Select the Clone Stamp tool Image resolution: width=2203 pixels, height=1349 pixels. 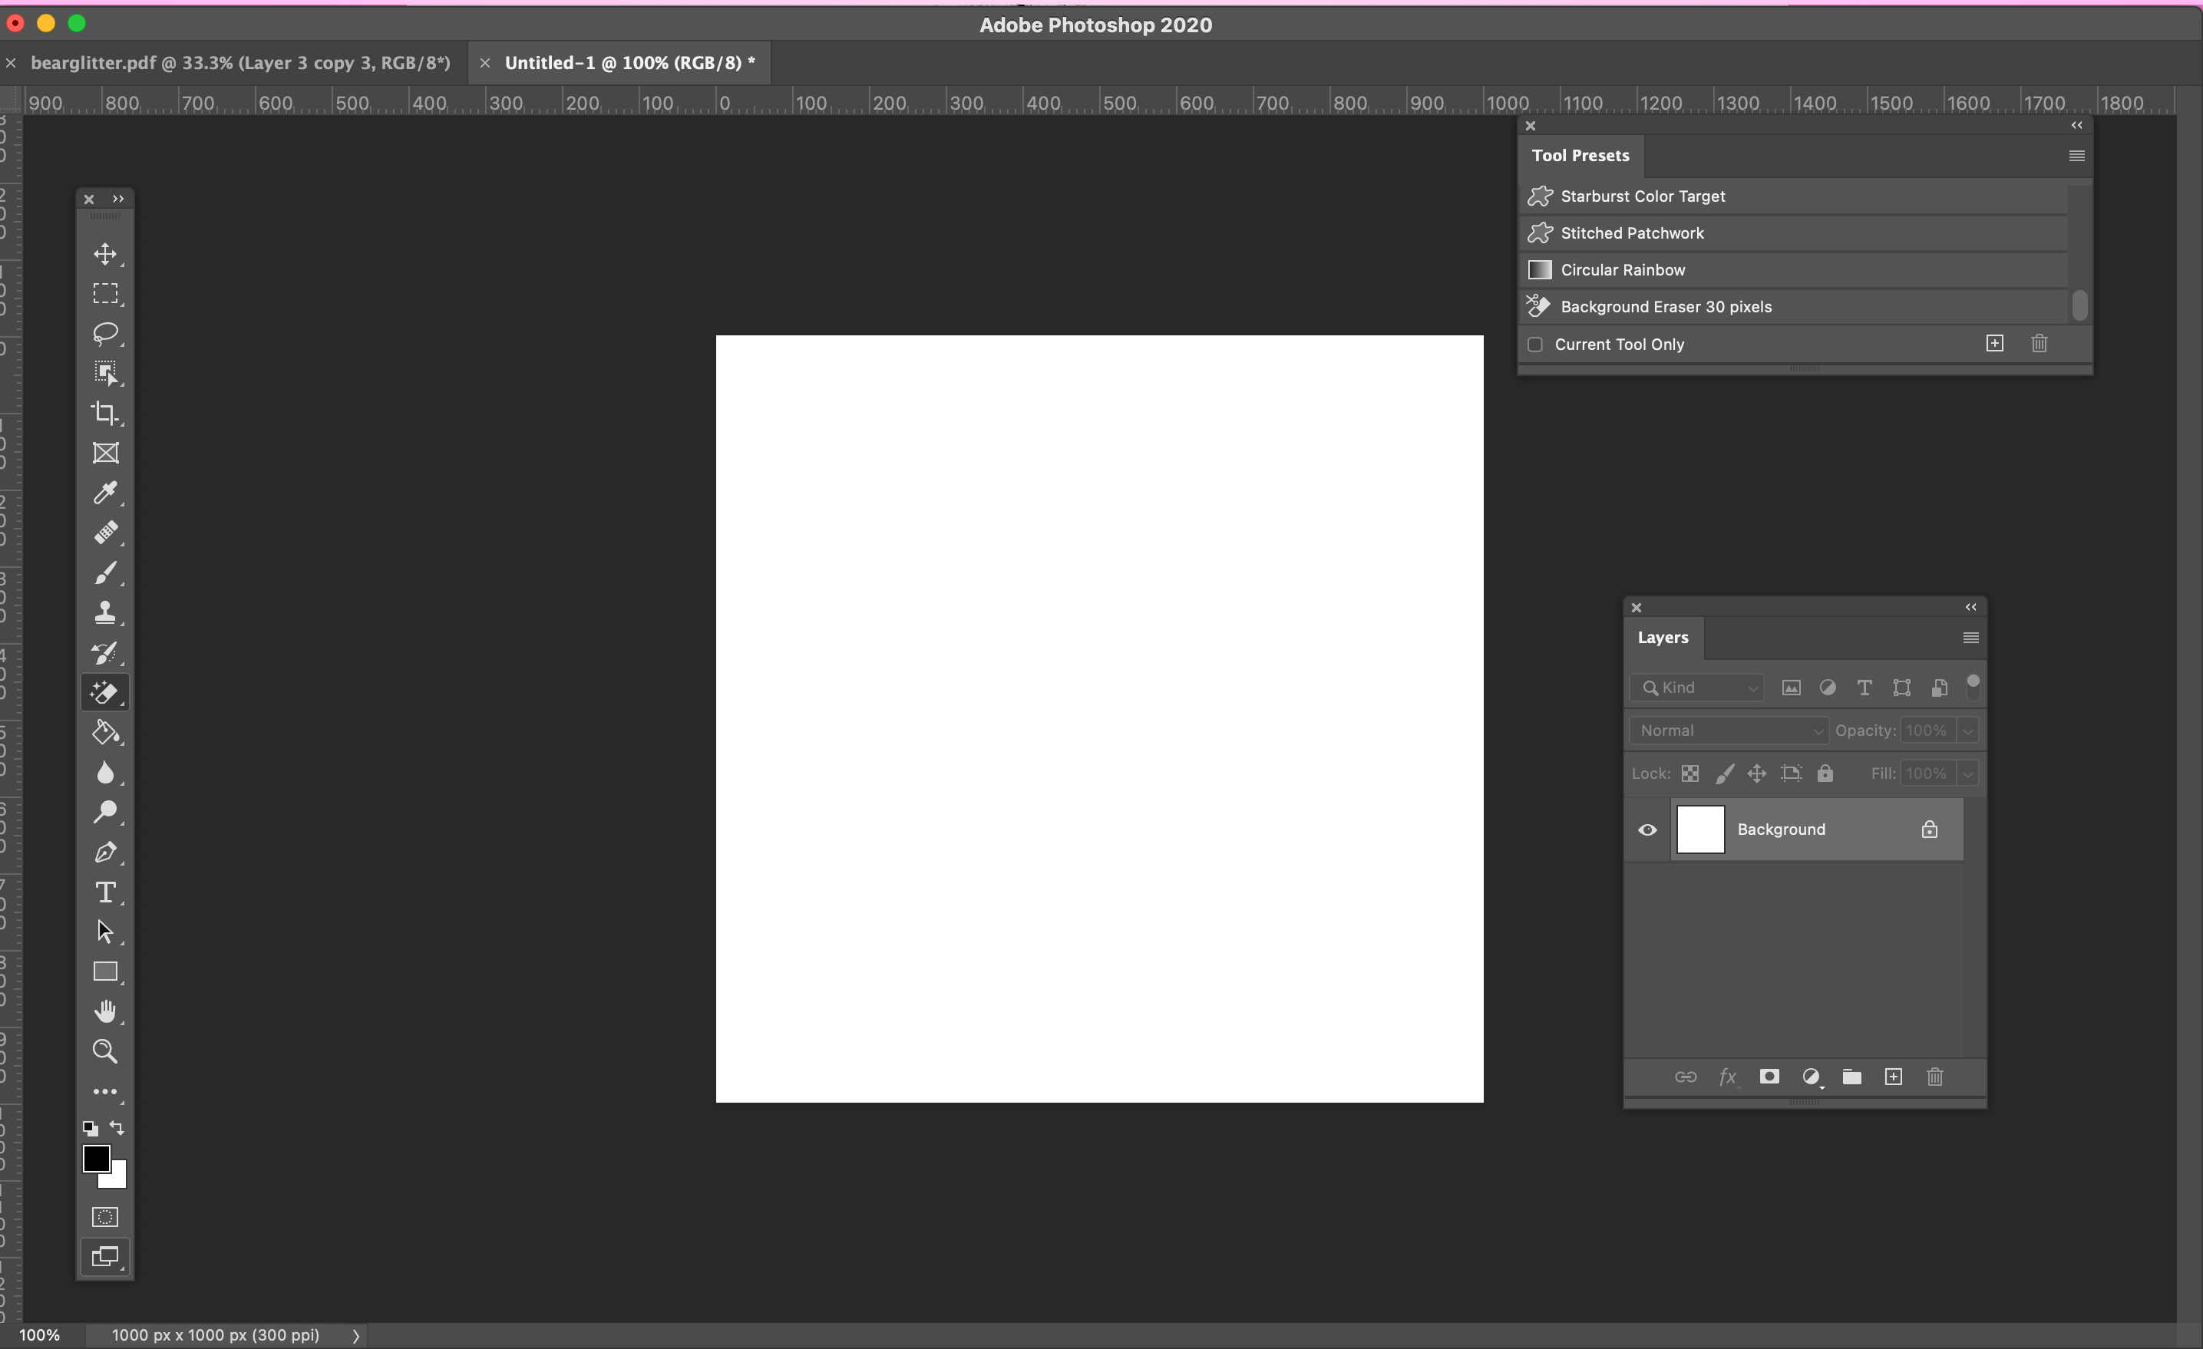(x=105, y=612)
